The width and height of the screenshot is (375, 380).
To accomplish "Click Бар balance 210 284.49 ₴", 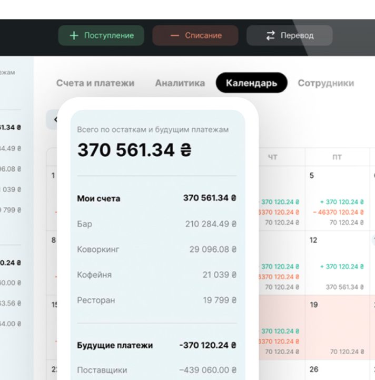I will click(x=211, y=224).
